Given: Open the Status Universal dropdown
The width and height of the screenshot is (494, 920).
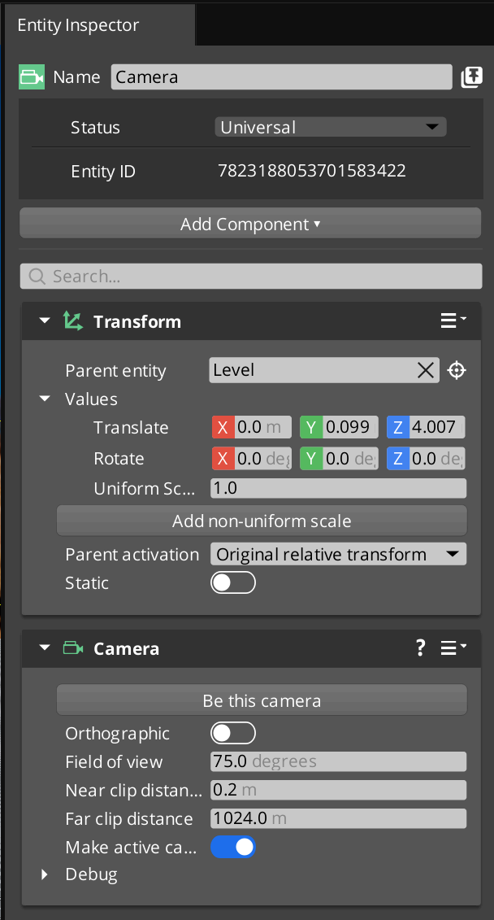Looking at the screenshot, I should click(x=331, y=128).
